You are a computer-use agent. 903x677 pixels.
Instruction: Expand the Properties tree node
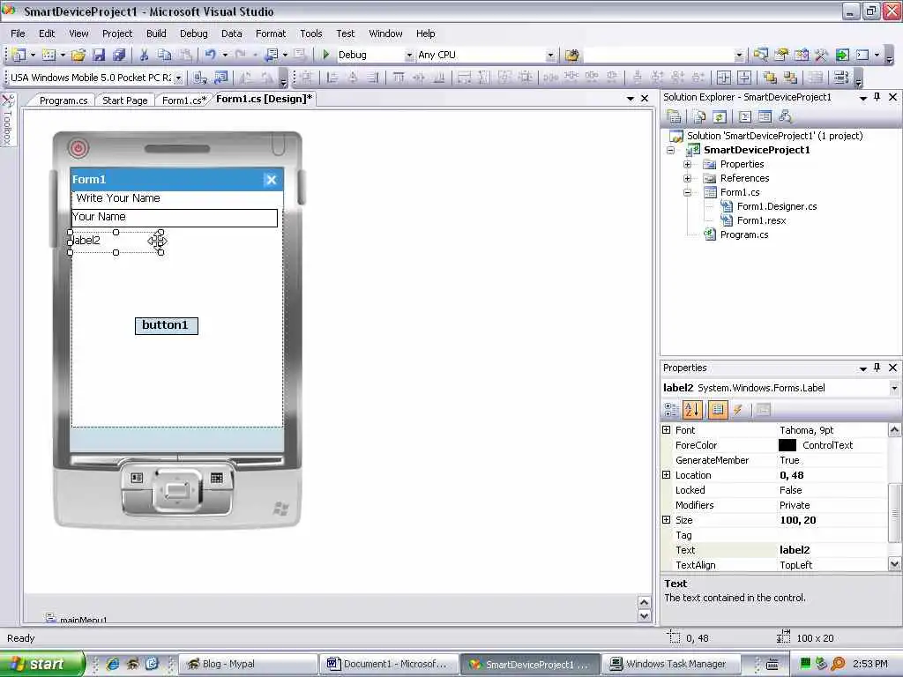click(x=687, y=164)
